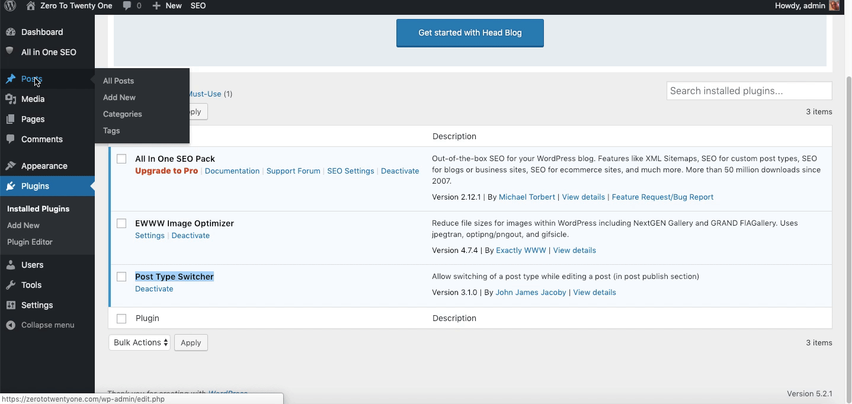Click the Exactly WWW author link
The width and height of the screenshot is (852, 404).
[521, 250]
